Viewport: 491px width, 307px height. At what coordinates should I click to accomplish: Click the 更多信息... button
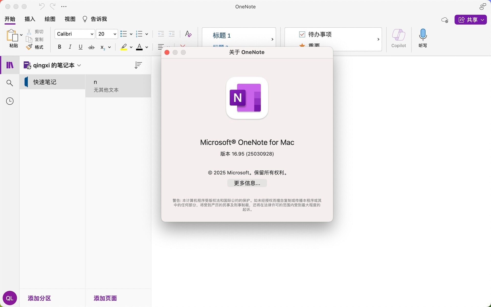247,183
